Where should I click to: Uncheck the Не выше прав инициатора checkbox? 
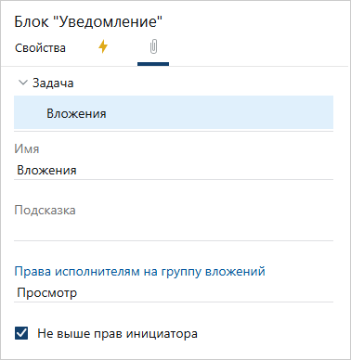click(x=21, y=333)
